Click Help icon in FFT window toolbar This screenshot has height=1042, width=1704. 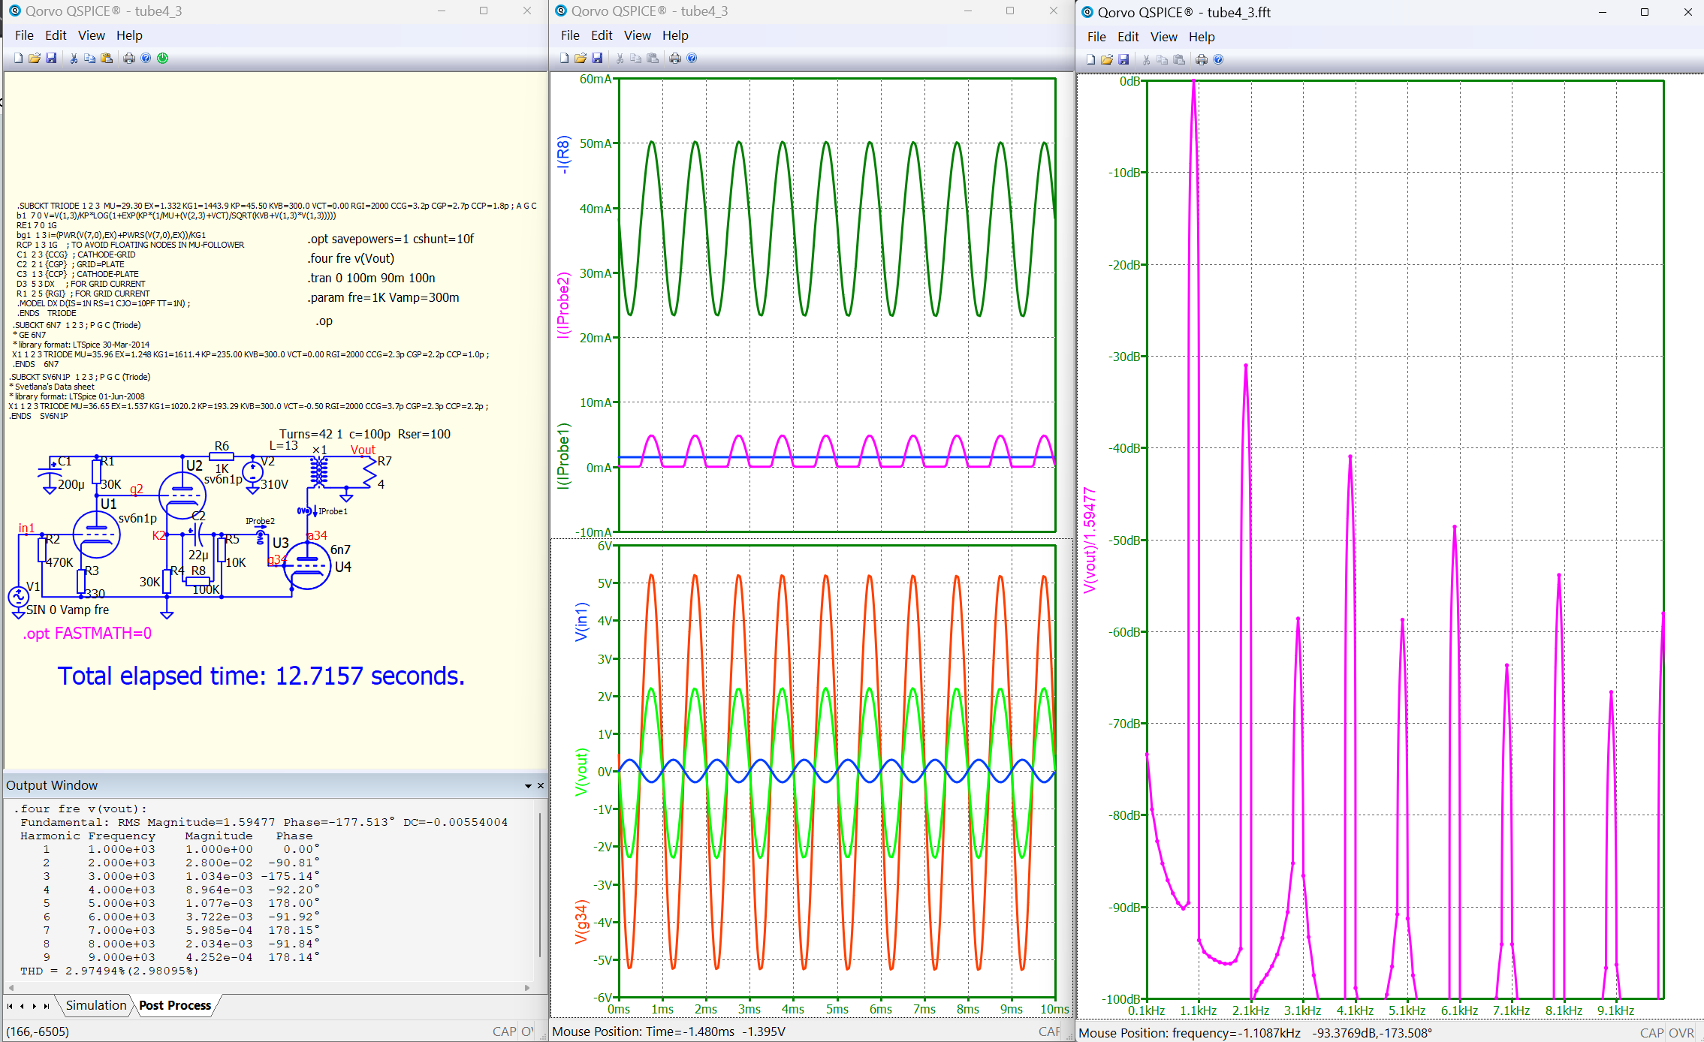tap(1218, 59)
